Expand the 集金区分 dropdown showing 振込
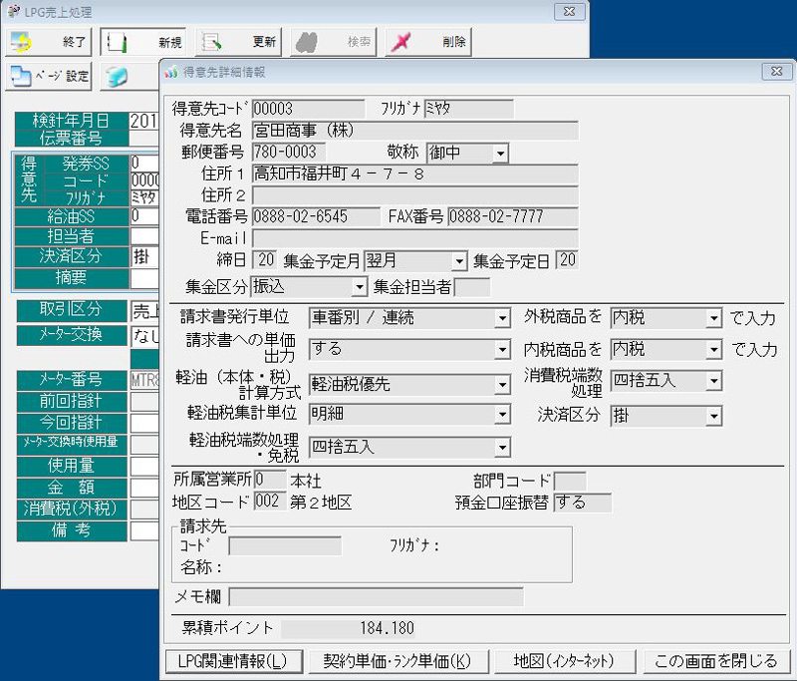797x681 pixels. (359, 288)
